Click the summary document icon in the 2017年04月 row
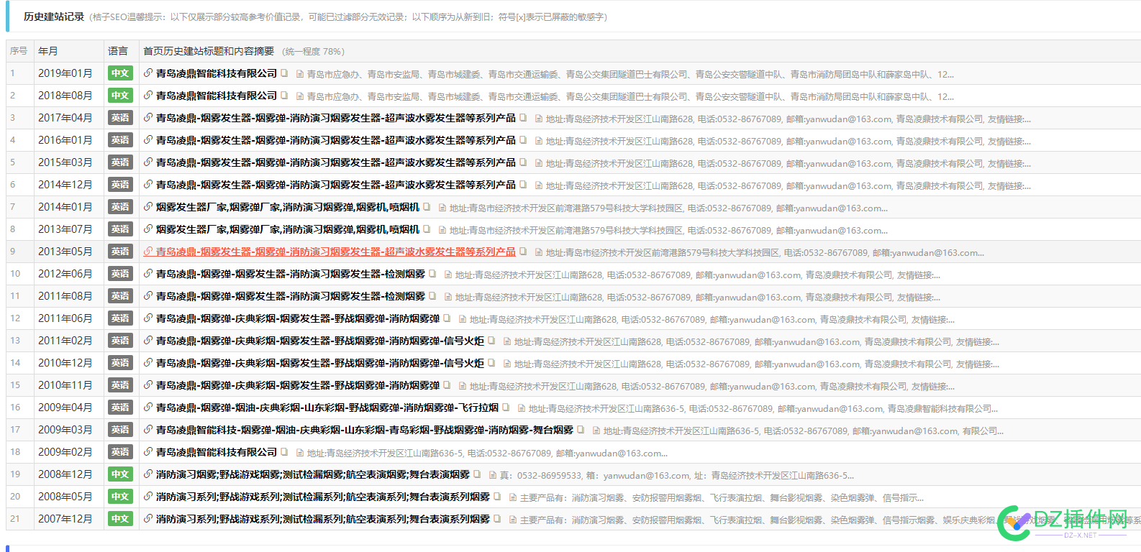Image resolution: width=1141 pixels, height=552 pixels. (538, 119)
